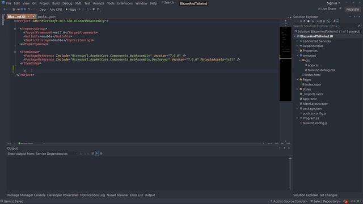The width and height of the screenshot is (363, 204).
Task: Click the Save All toolbar icon
Action: pos(25,10)
